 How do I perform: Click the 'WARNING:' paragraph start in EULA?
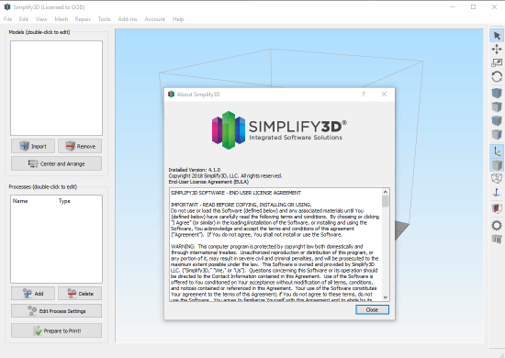click(183, 247)
